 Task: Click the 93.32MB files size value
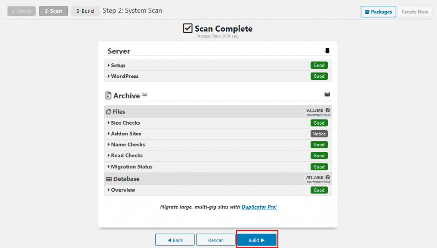(315, 111)
